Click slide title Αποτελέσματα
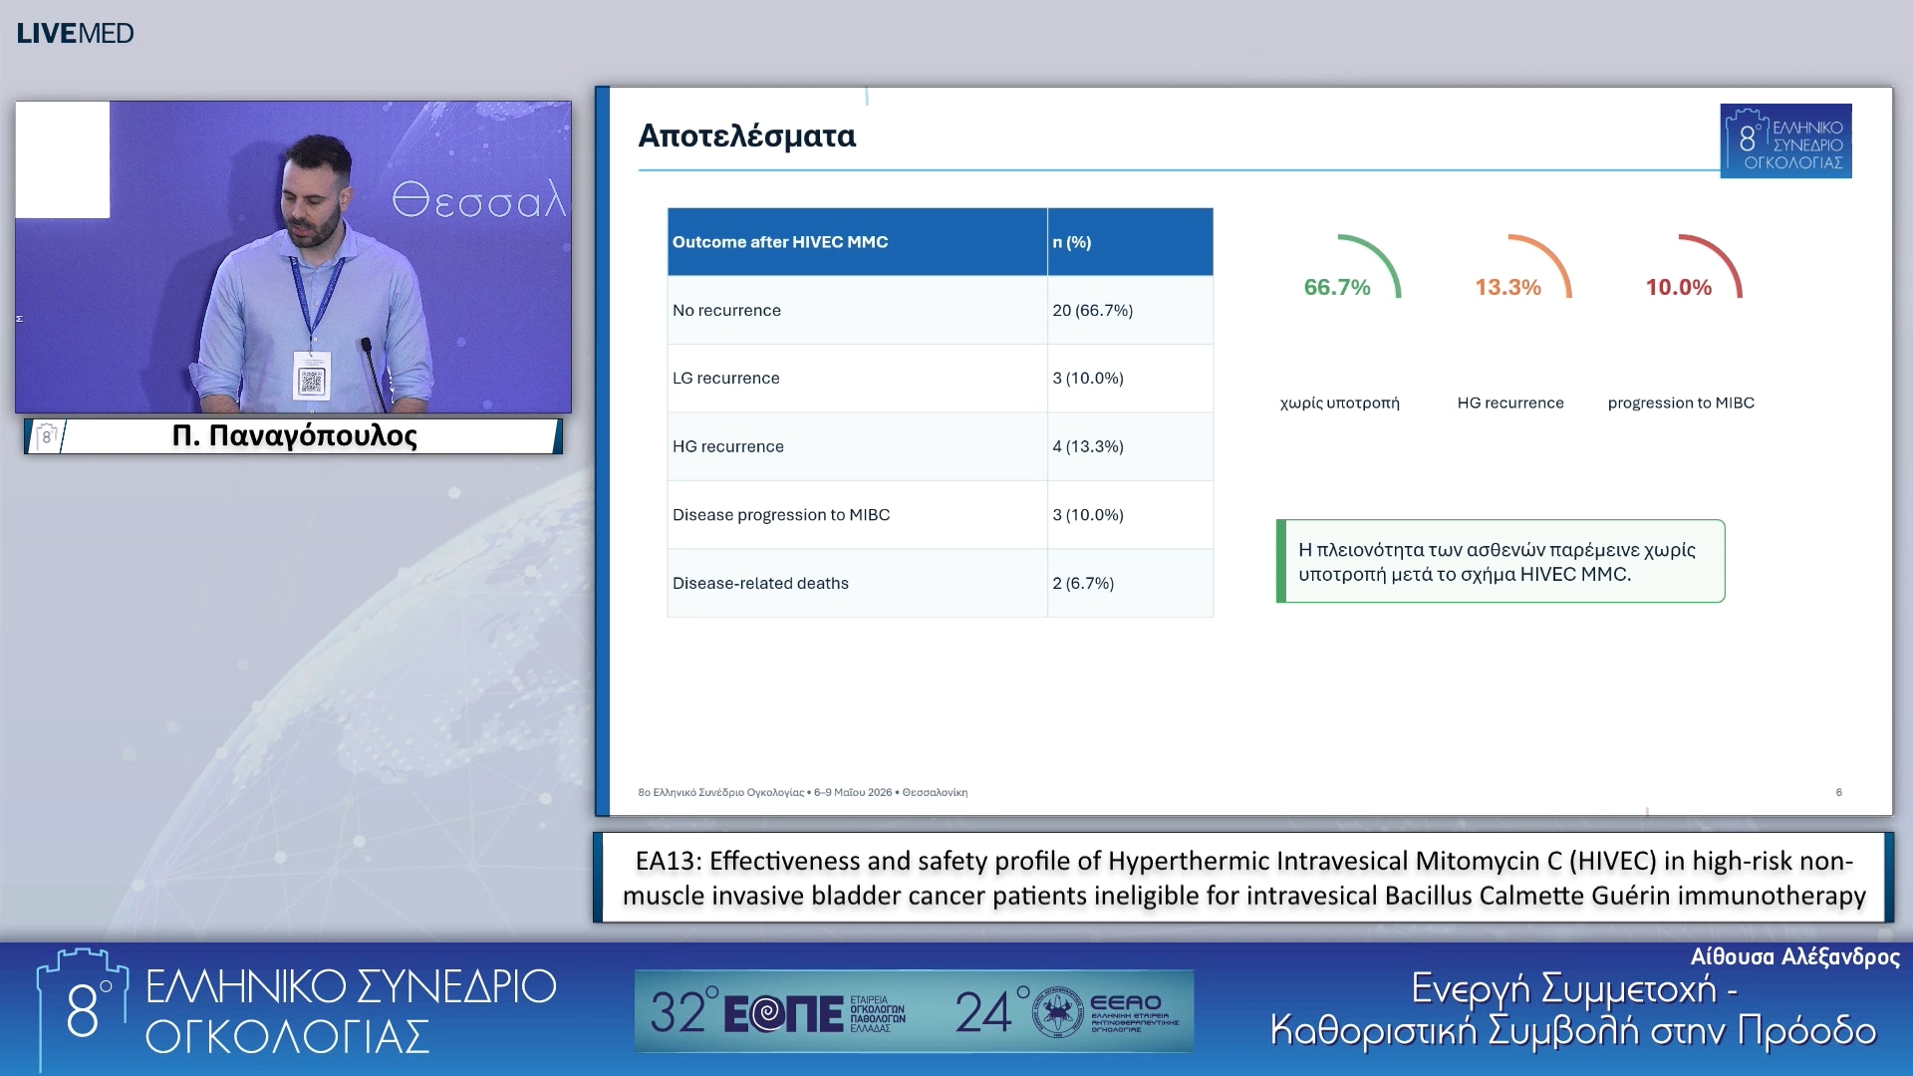The image size is (1913, 1076). (746, 135)
